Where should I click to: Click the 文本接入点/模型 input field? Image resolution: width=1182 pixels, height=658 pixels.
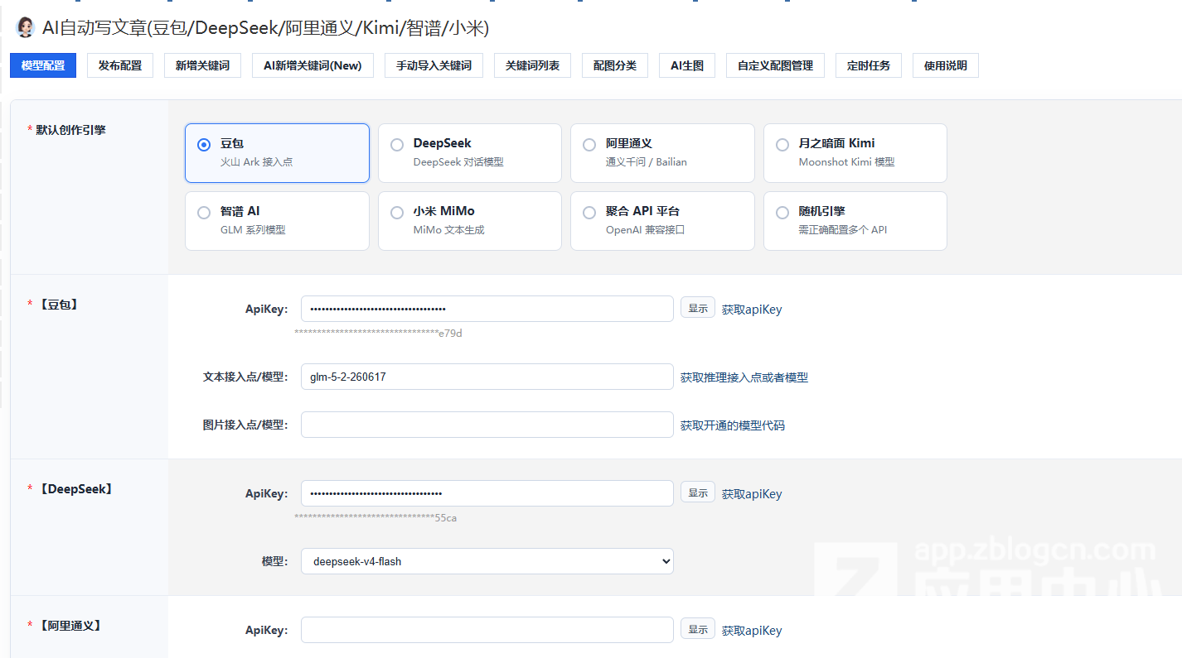click(x=487, y=377)
